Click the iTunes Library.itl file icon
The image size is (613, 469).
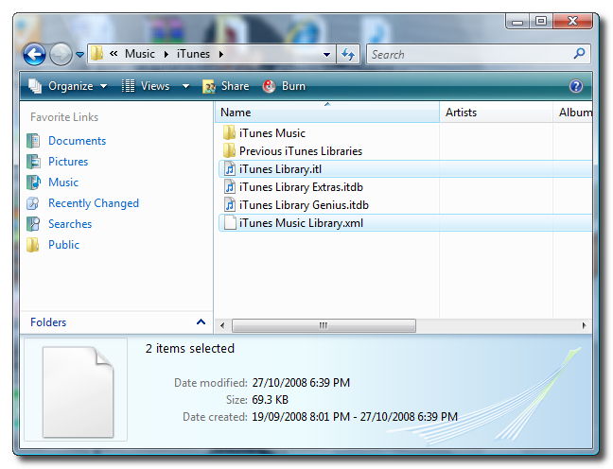pyautogui.click(x=228, y=169)
